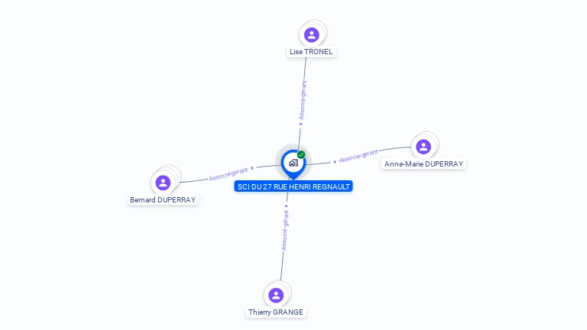The image size is (587, 330).
Task: Click the central company building pin icon
Action: pyautogui.click(x=293, y=163)
